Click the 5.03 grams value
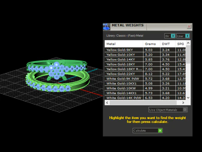The height and width of the screenshot is (152, 202). [149, 50]
